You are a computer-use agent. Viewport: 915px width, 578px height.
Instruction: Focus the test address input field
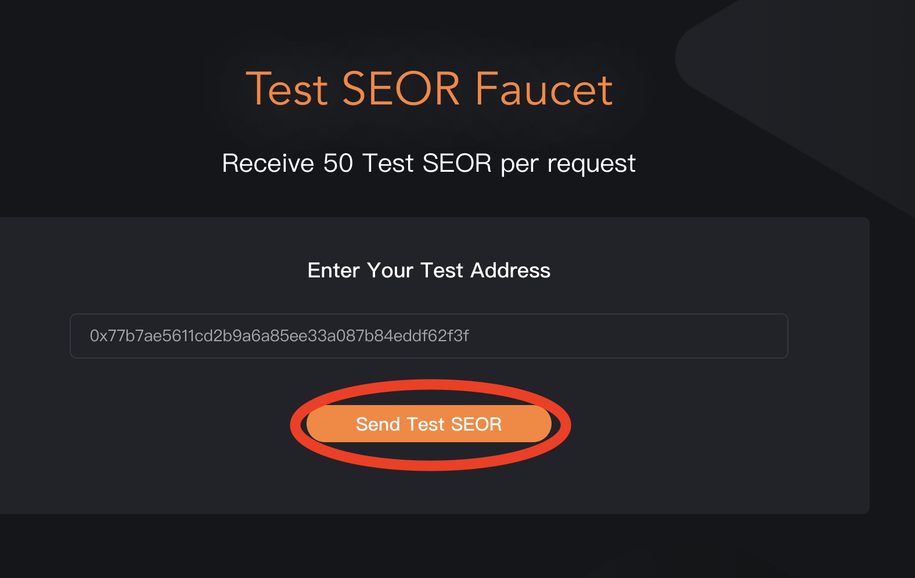click(x=428, y=336)
